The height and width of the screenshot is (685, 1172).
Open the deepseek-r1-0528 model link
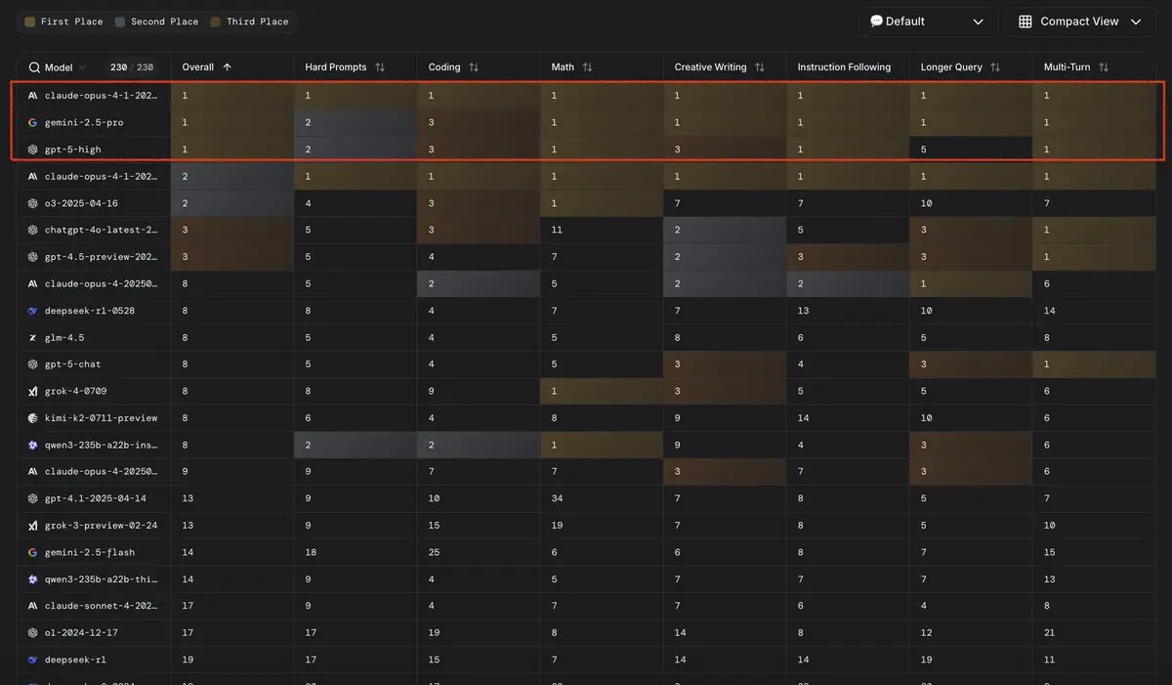pyautogui.click(x=90, y=311)
